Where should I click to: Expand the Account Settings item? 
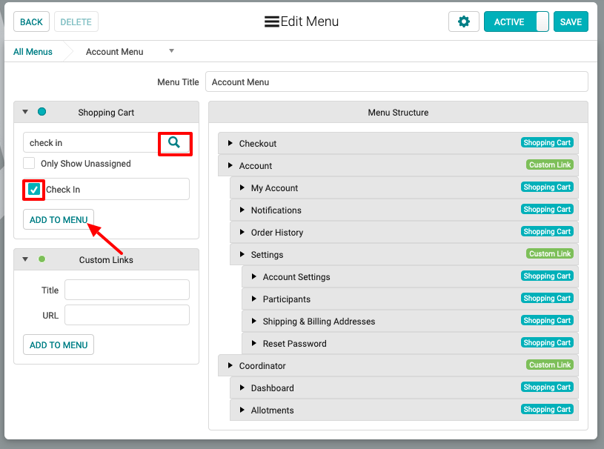(x=254, y=276)
